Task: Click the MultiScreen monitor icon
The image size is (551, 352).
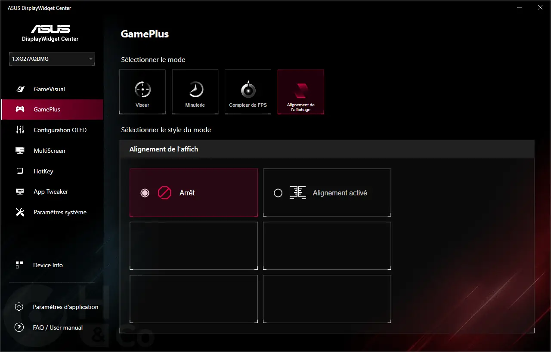Action: coord(20,151)
